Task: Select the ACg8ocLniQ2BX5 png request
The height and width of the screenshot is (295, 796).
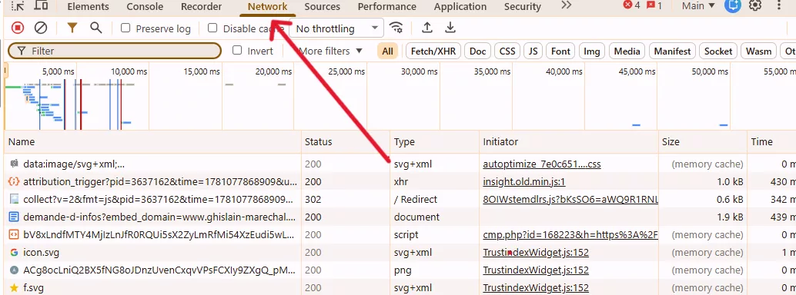Action: tap(400, 270)
